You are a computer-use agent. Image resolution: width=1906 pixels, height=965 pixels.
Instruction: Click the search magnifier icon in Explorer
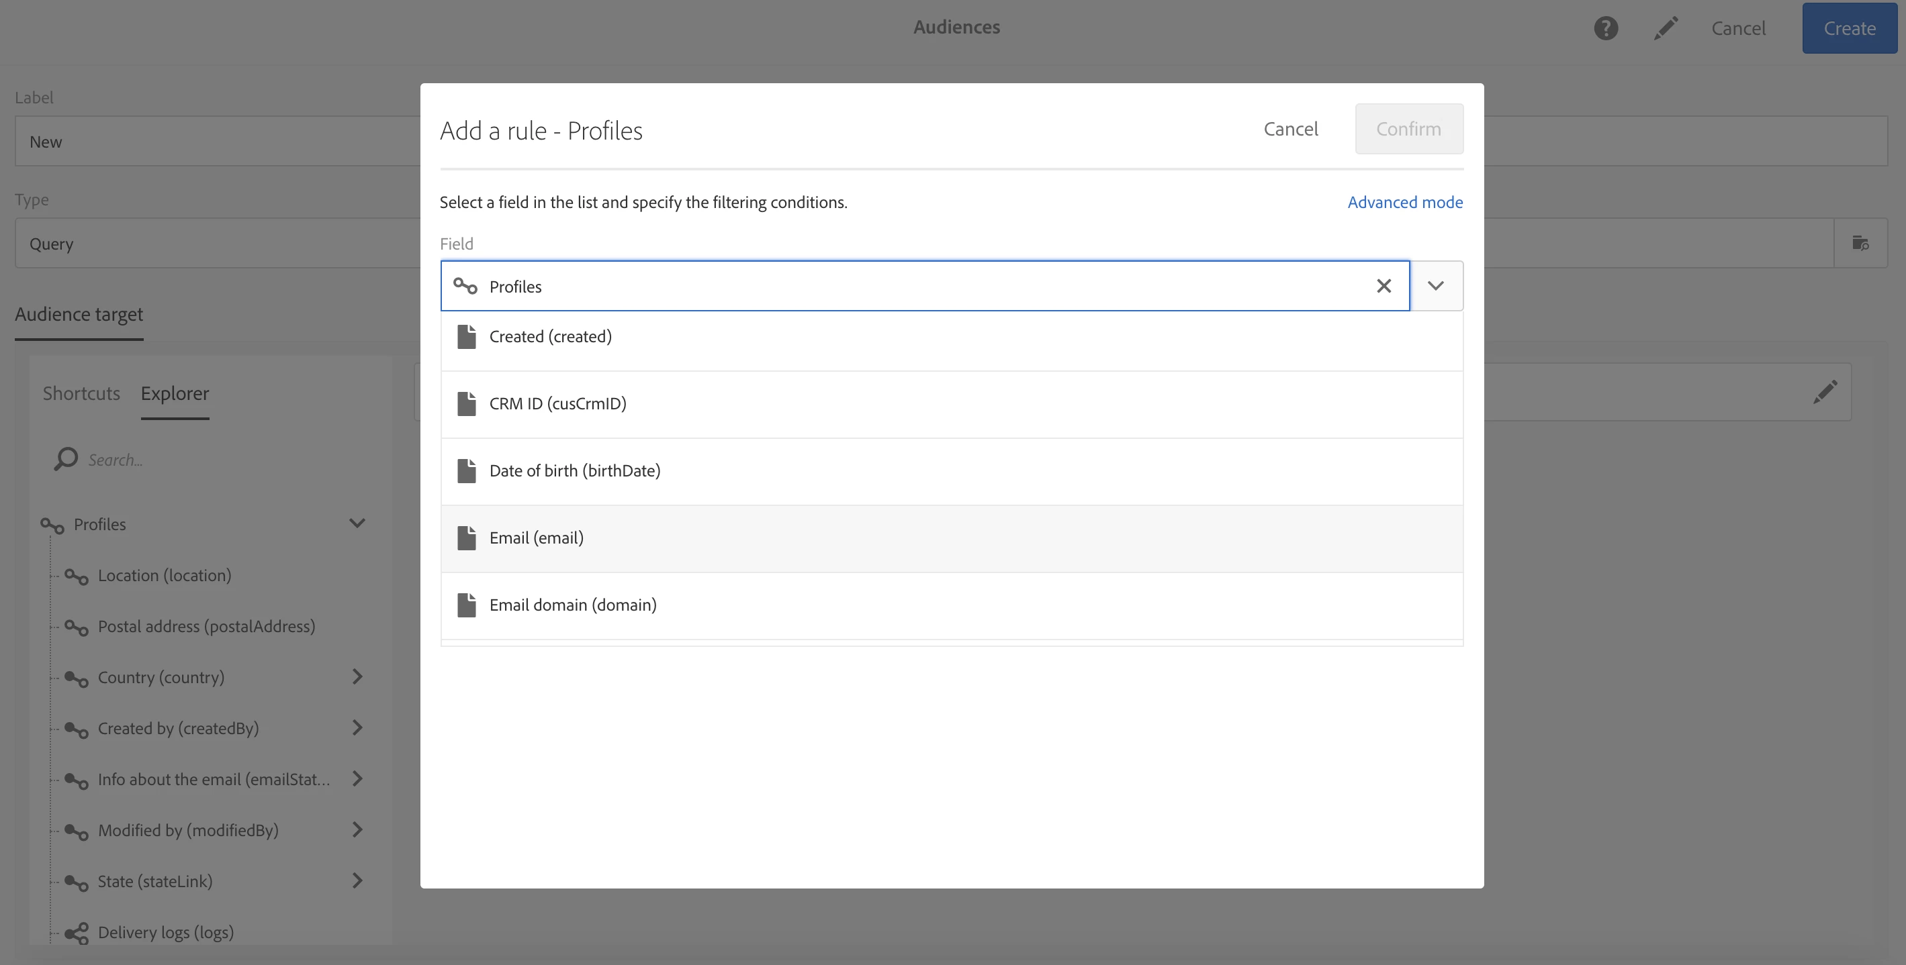(65, 459)
